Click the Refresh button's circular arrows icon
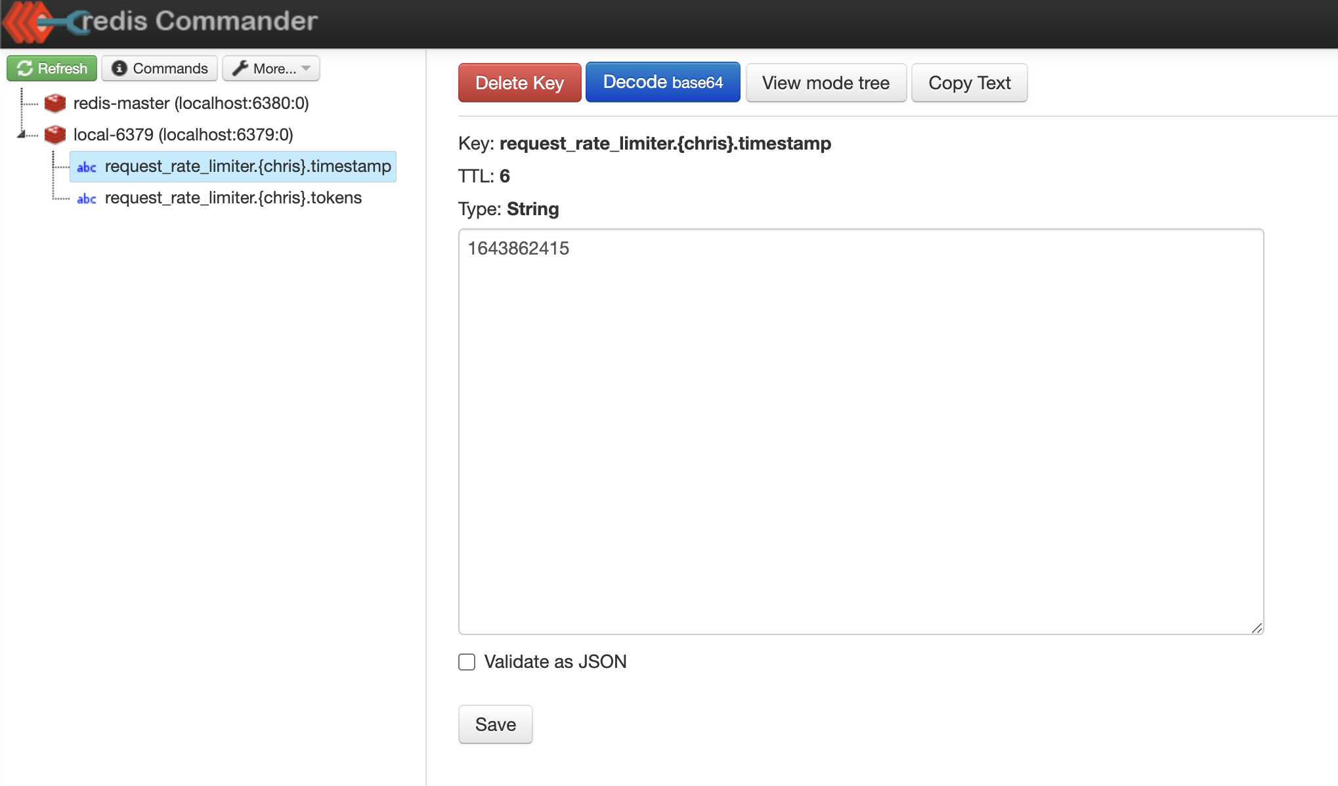 click(25, 68)
